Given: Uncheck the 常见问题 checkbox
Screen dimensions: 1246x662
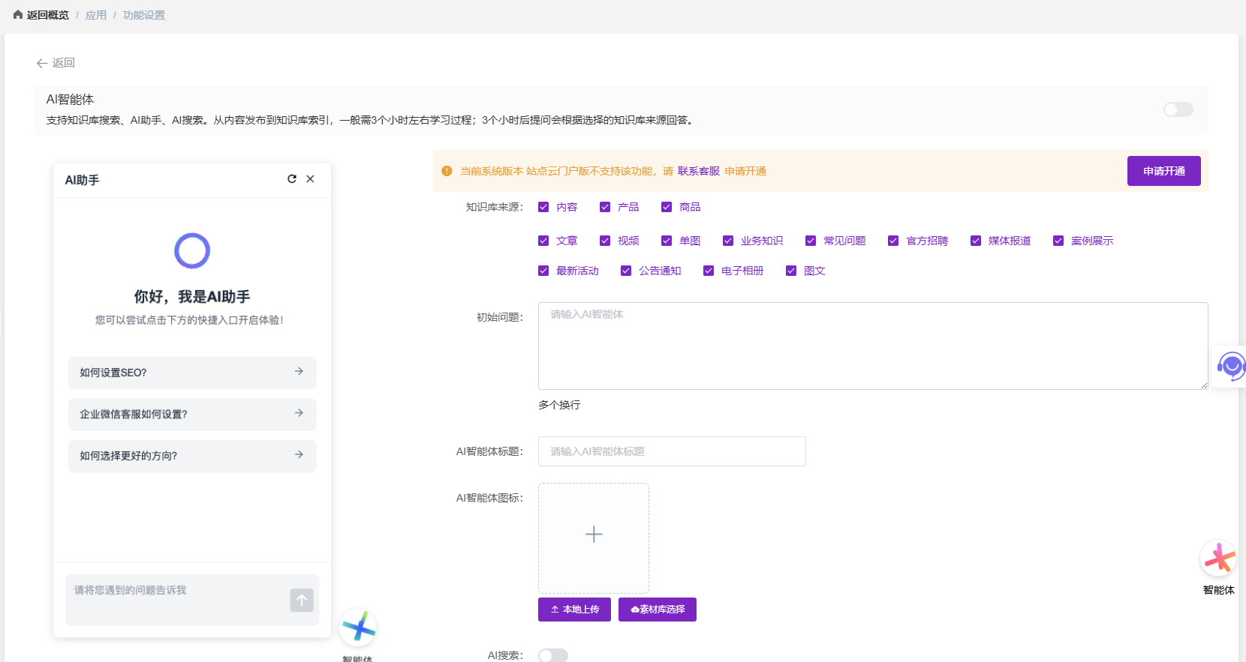Looking at the screenshot, I should 811,241.
